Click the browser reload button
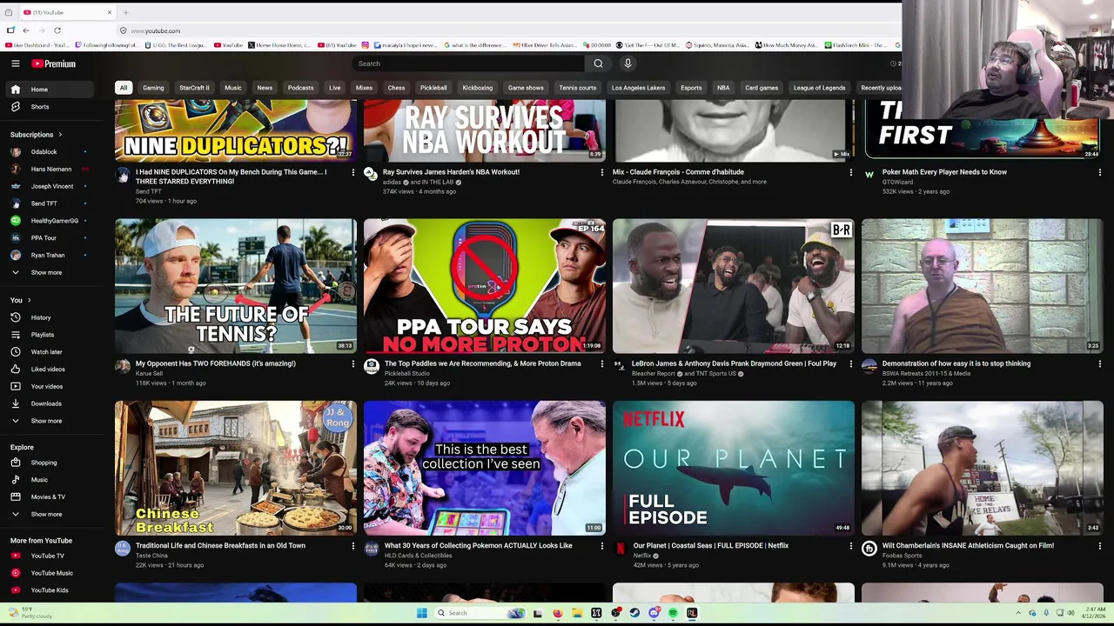The height and width of the screenshot is (626, 1114). tap(57, 30)
